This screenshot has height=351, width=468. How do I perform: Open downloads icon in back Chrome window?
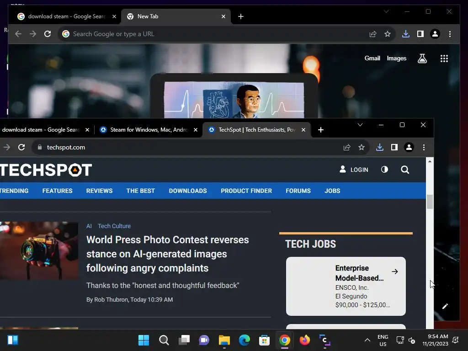click(x=406, y=34)
